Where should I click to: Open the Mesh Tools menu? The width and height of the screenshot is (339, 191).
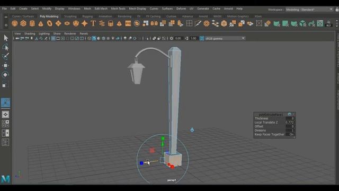tap(118, 8)
